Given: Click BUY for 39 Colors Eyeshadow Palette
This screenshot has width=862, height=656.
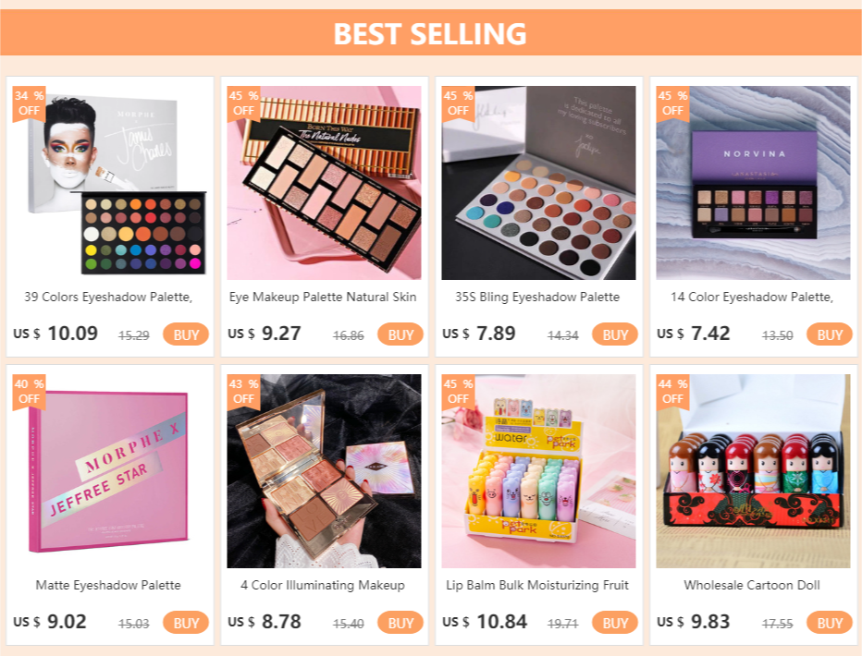Looking at the screenshot, I should pyautogui.click(x=186, y=334).
